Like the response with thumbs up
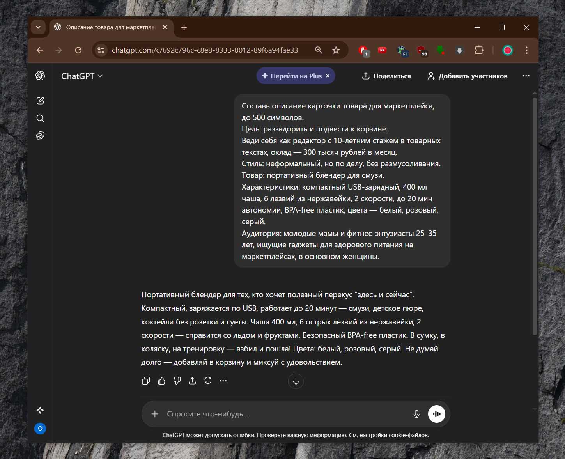Image resolution: width=565 pixels, height=459 pixels. (x=161, y=381)
